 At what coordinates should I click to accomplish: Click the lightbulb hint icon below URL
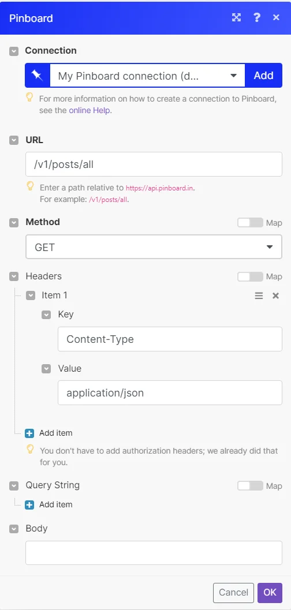[x=30, y=186]
